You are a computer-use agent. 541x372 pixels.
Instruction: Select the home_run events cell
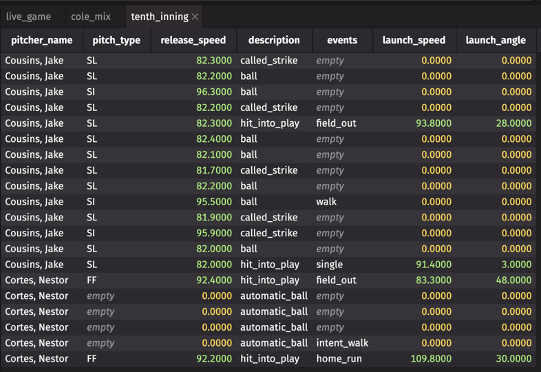click(339, 359)
